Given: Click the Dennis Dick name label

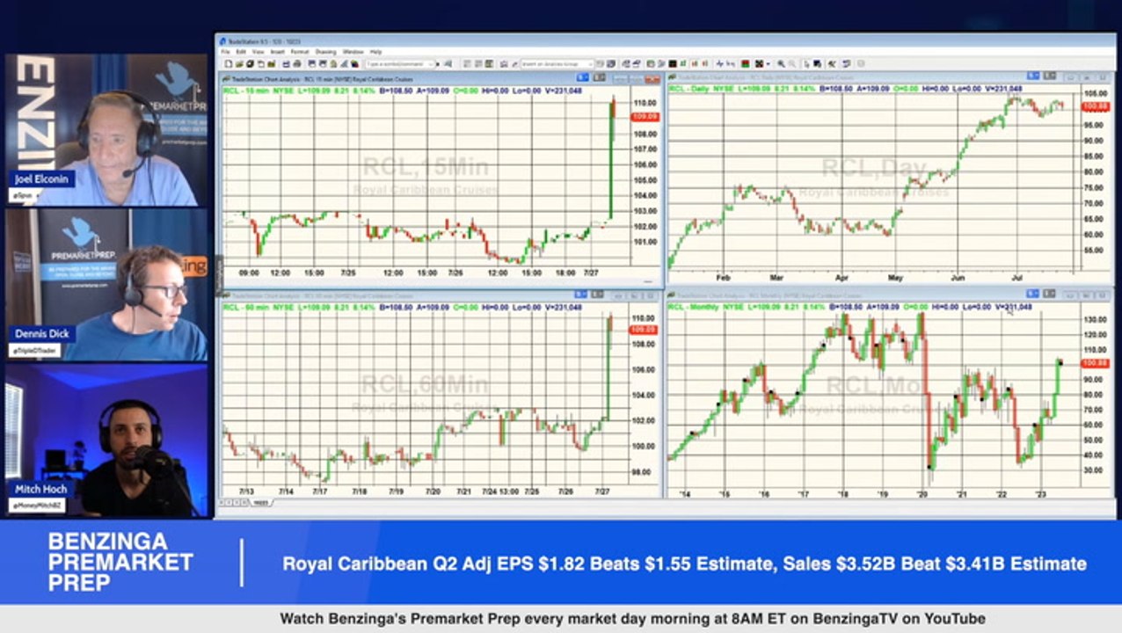Looking at the screenshot, I should coord(40,334).
